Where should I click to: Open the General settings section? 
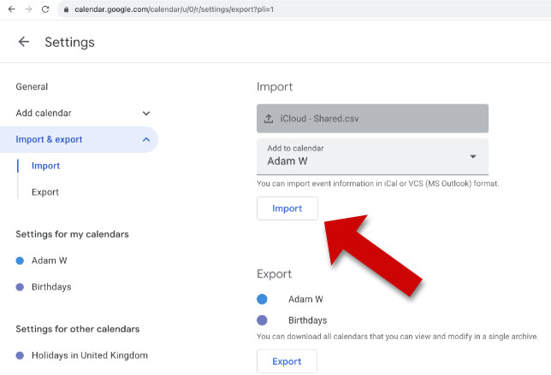click(32, 86)
